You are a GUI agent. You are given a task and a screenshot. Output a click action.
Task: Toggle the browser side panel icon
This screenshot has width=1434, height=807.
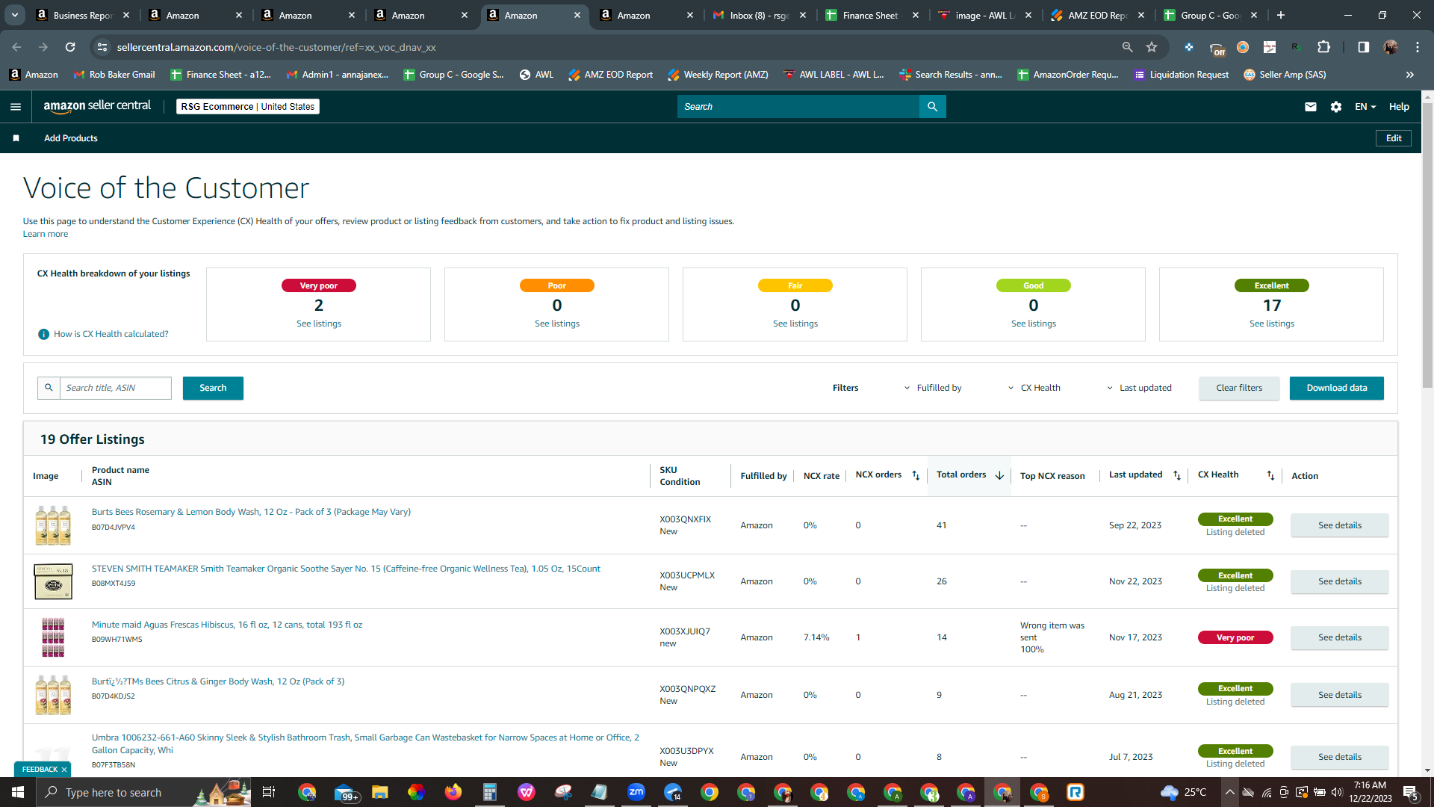point(1363,47)
